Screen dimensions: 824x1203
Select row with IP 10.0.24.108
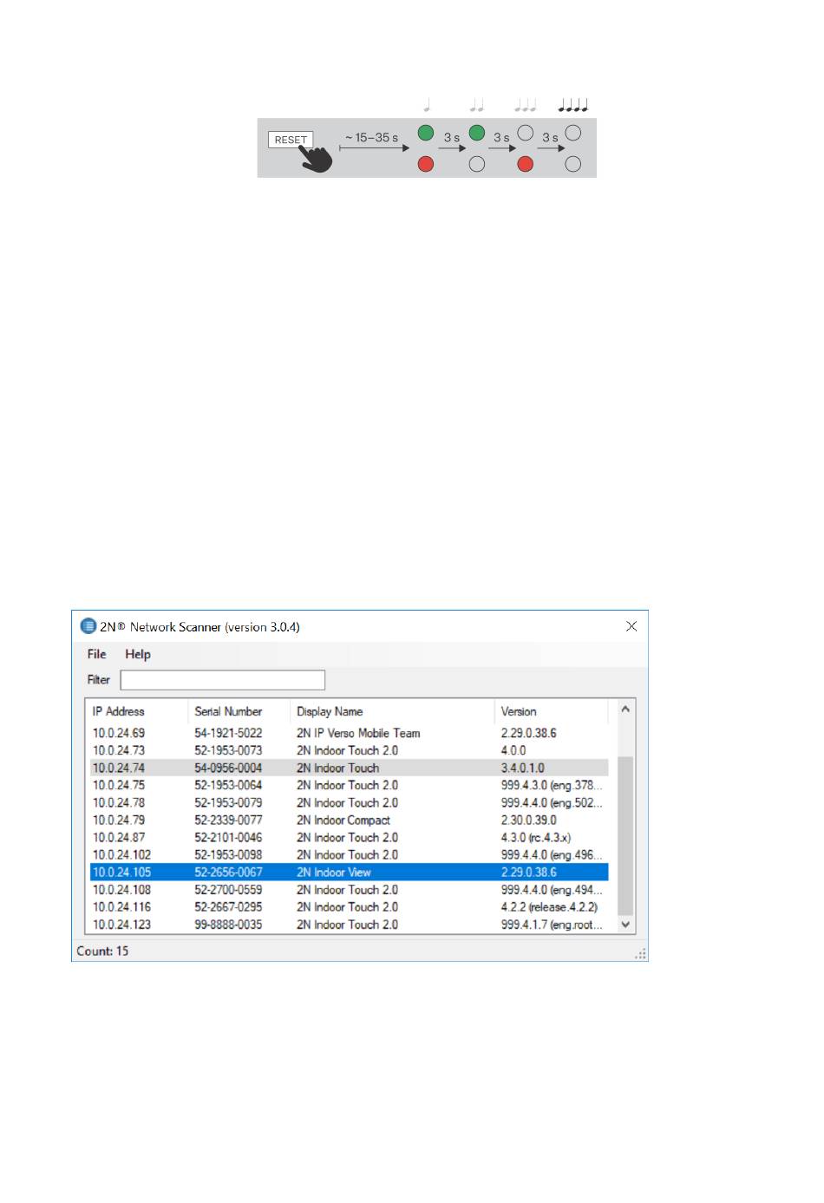tap(349, 890)
